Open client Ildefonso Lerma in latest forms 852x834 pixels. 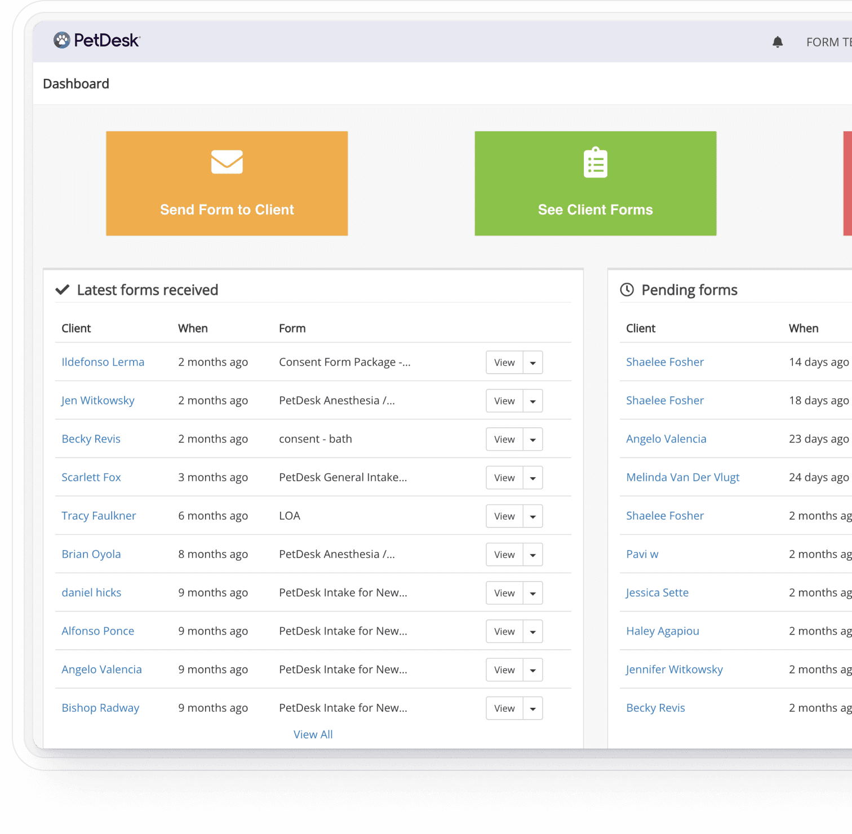coord(103,362)
